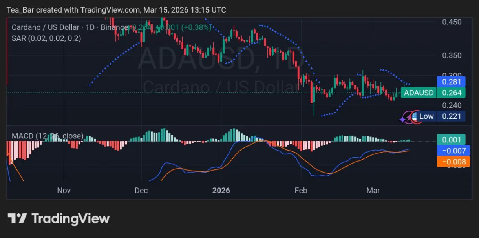Click the blue MACD signal value -0.007
479x238 pixels.
452,151
